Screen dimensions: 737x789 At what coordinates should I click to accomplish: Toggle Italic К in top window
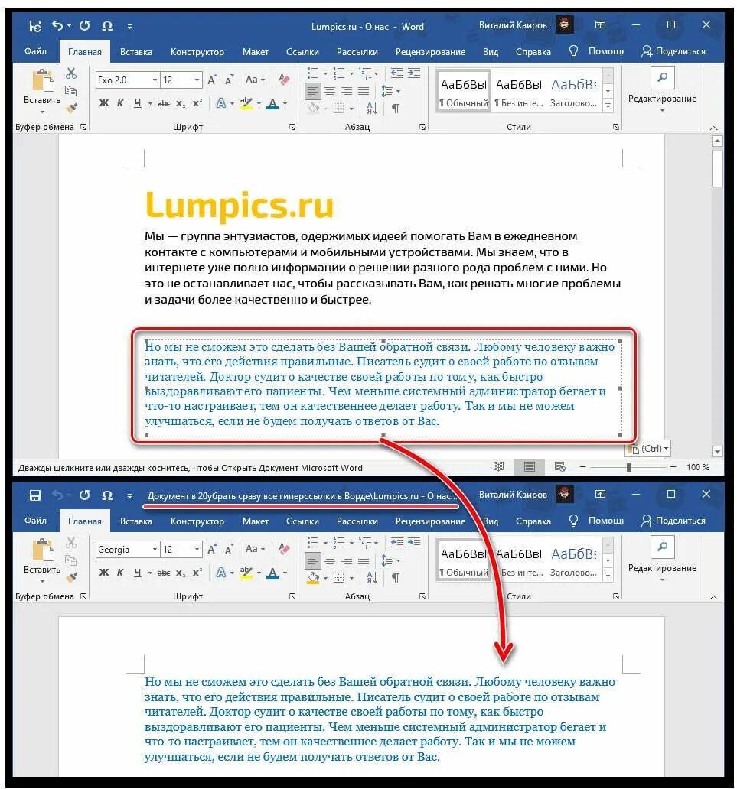coord(120,103)
